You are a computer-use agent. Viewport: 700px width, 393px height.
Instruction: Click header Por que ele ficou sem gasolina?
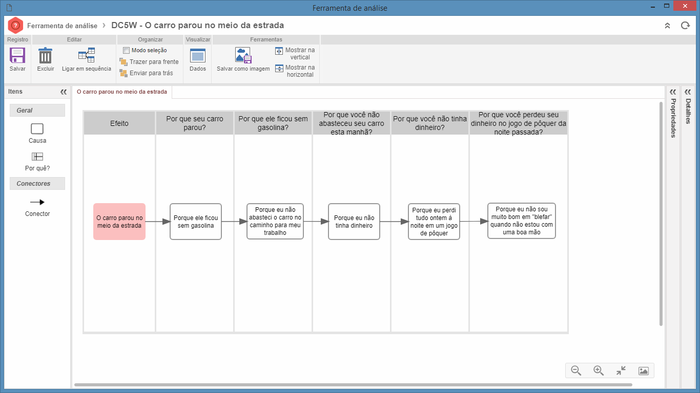[273, 123]
